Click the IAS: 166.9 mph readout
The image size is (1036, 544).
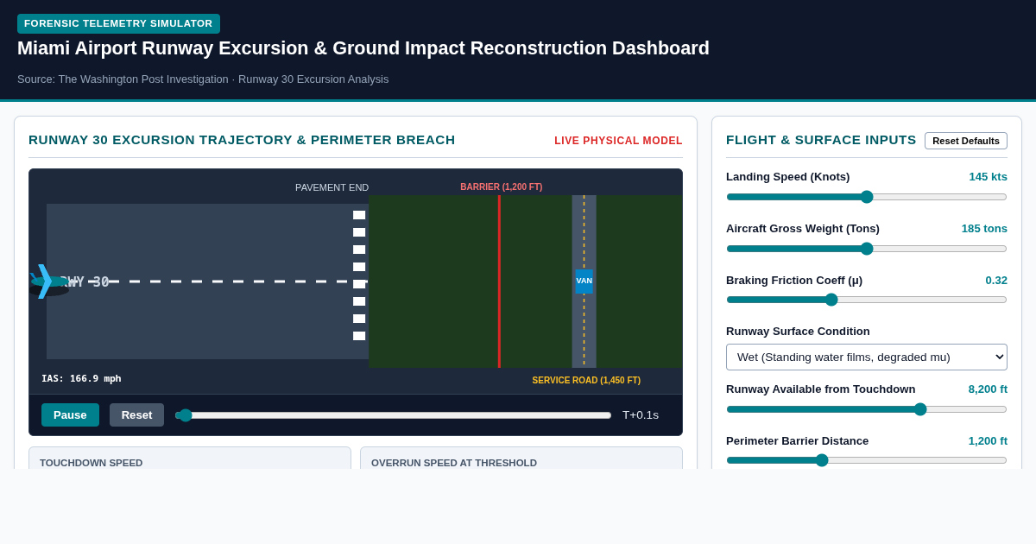coord(81,378)
